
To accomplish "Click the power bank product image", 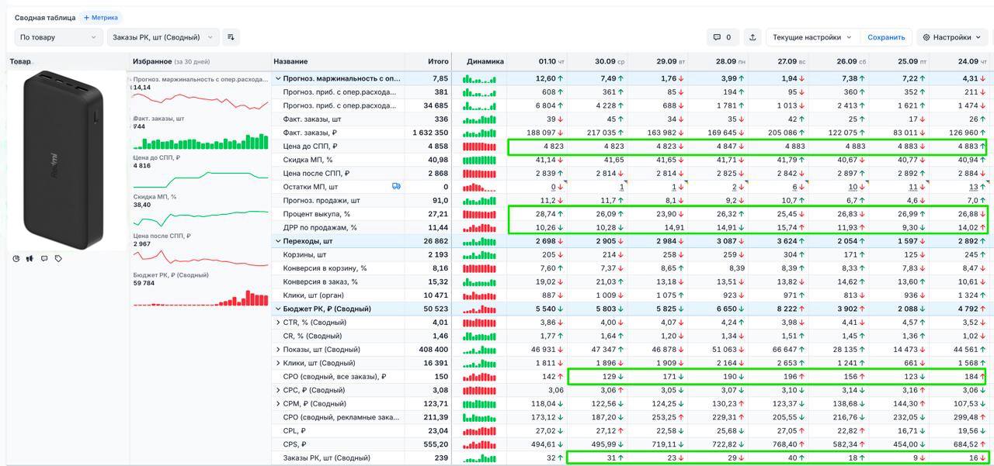I will [x=64, y=160].
